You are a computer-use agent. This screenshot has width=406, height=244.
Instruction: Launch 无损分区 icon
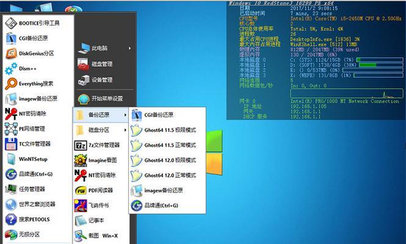point(11,234)
